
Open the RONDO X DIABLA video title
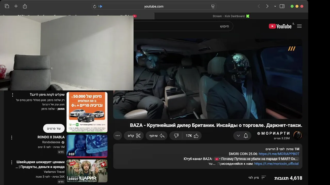[51, 137]
